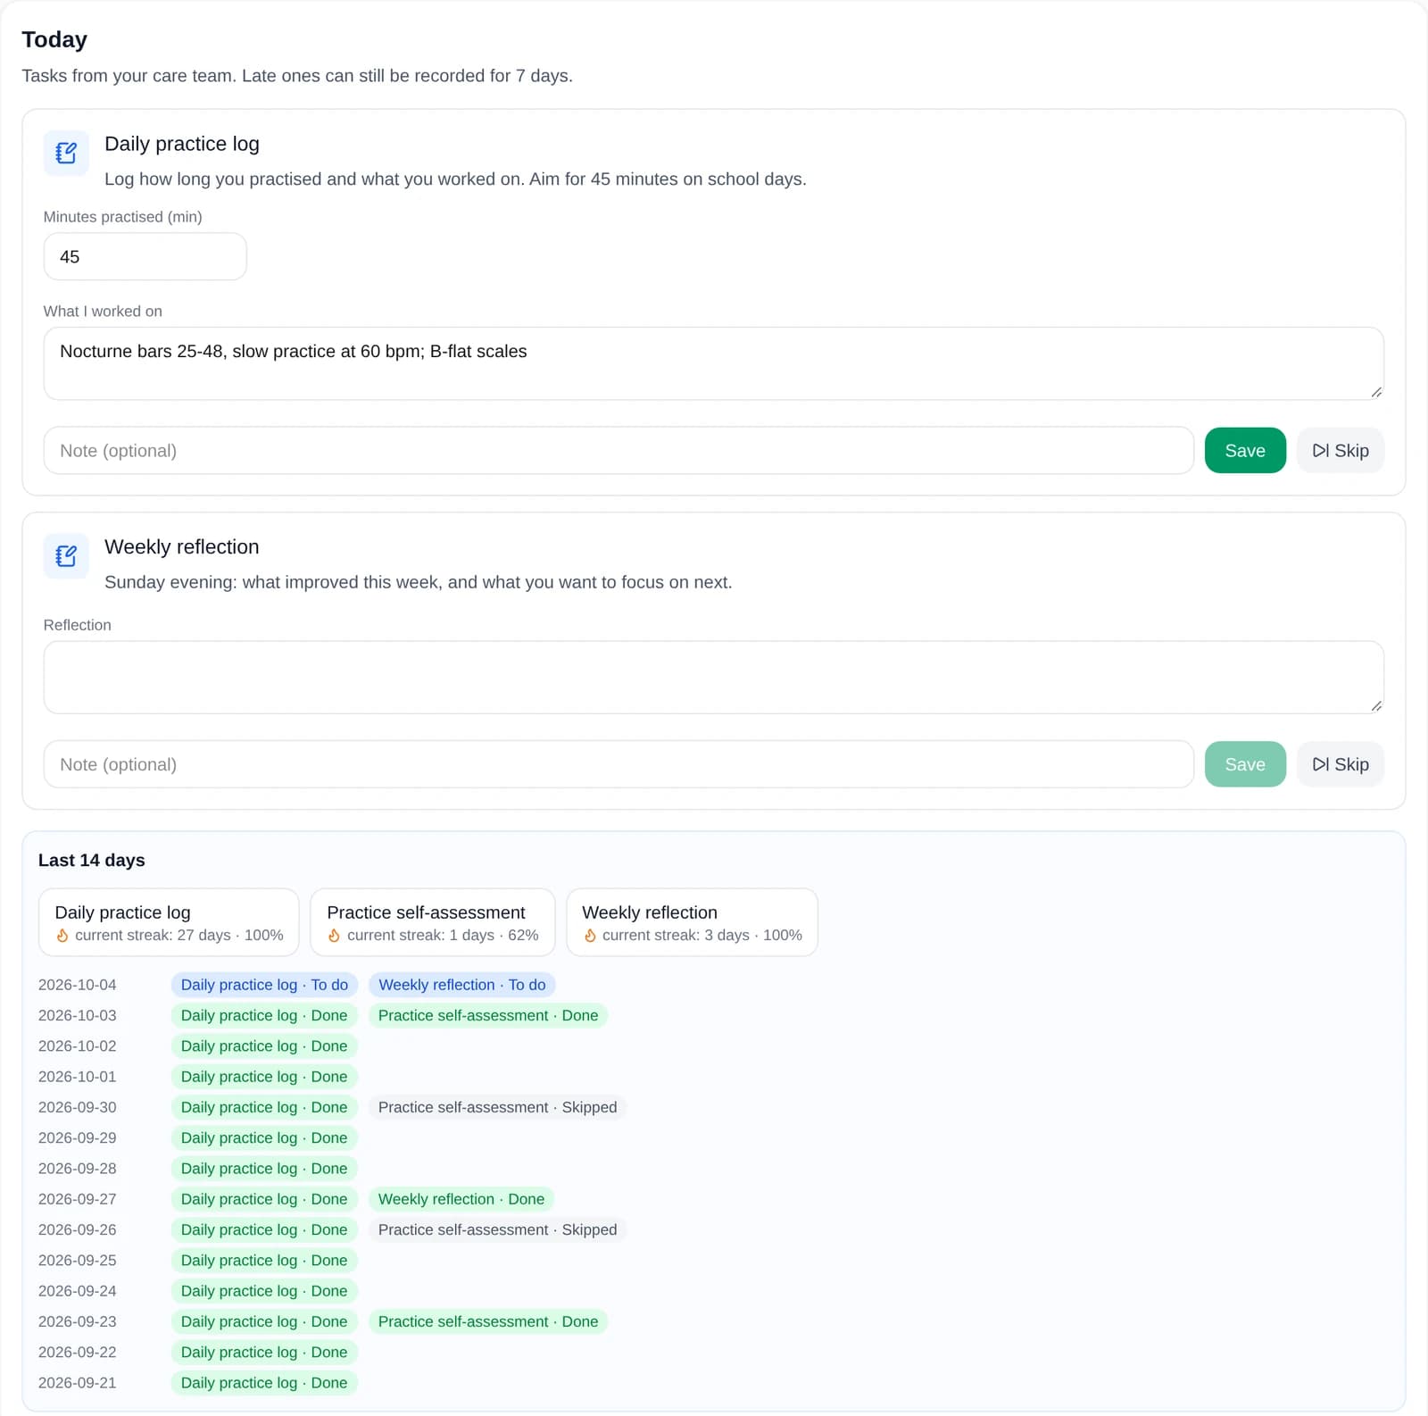
Task: Click the flame icon in Daily practice log streak card
Action: click(62, 936)
